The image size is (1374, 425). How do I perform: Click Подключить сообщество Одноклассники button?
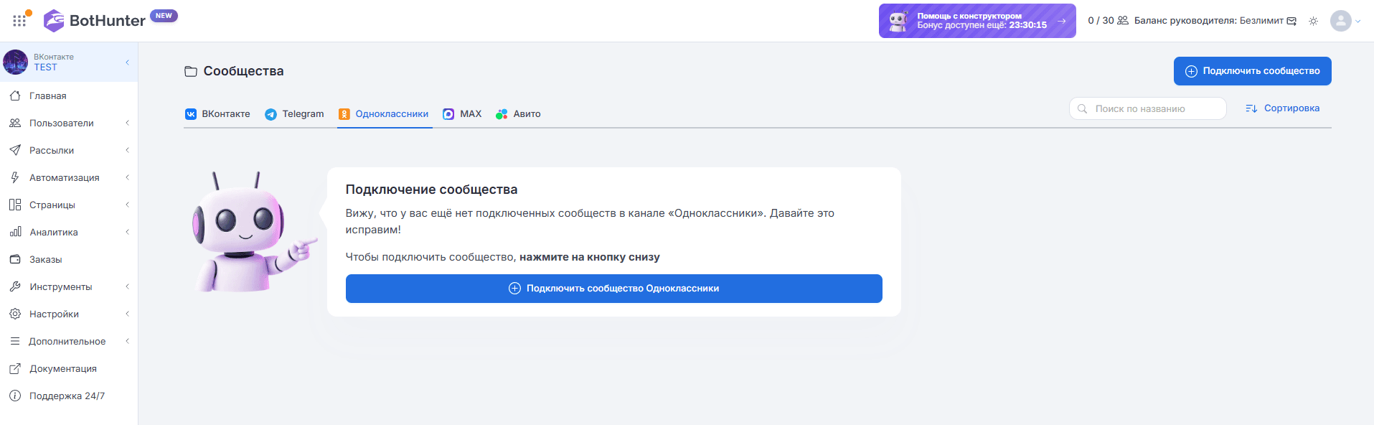(613, 289)
